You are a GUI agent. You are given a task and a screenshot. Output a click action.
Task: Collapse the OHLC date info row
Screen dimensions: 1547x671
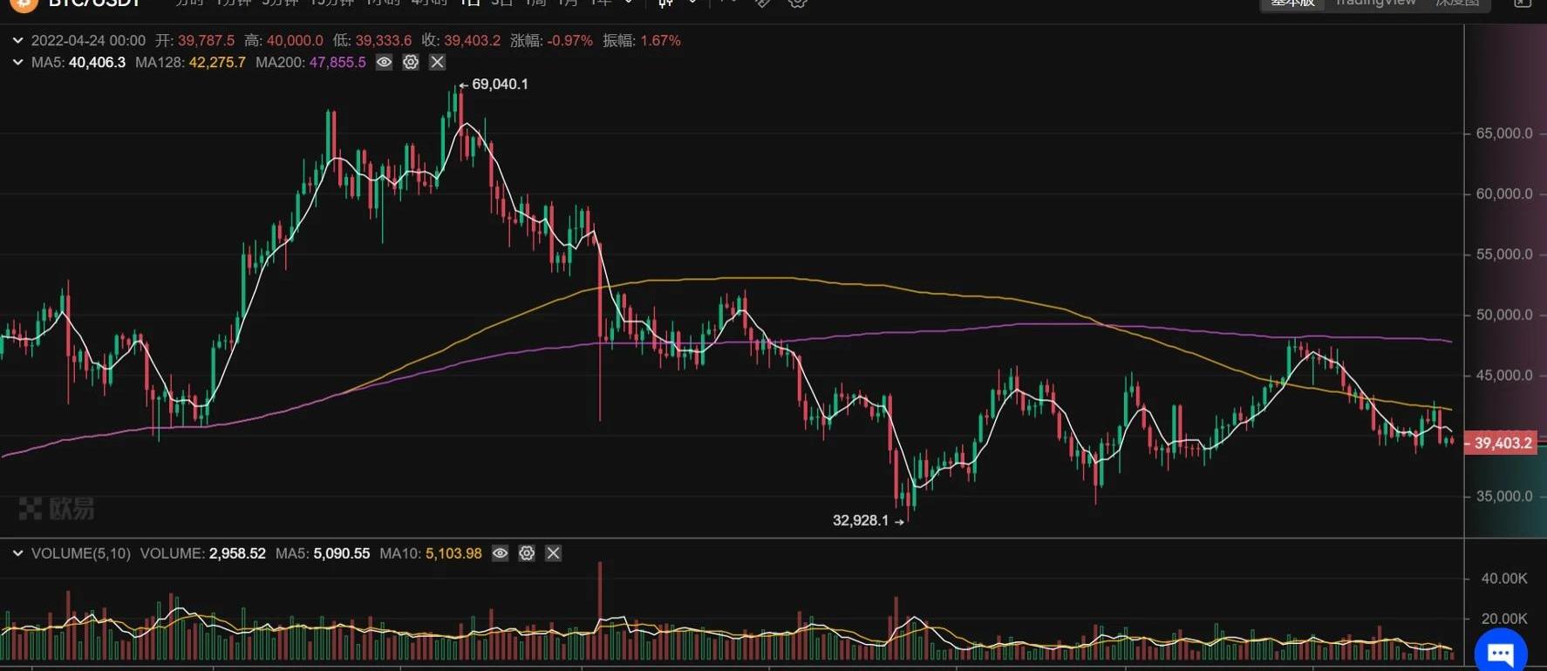[x=17, y=40]
